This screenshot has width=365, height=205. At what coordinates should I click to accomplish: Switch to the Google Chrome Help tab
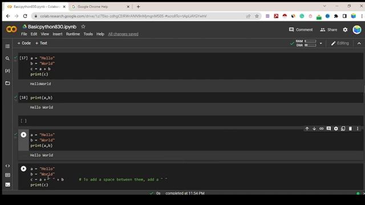pyautogui.click(x=100, y=7)
